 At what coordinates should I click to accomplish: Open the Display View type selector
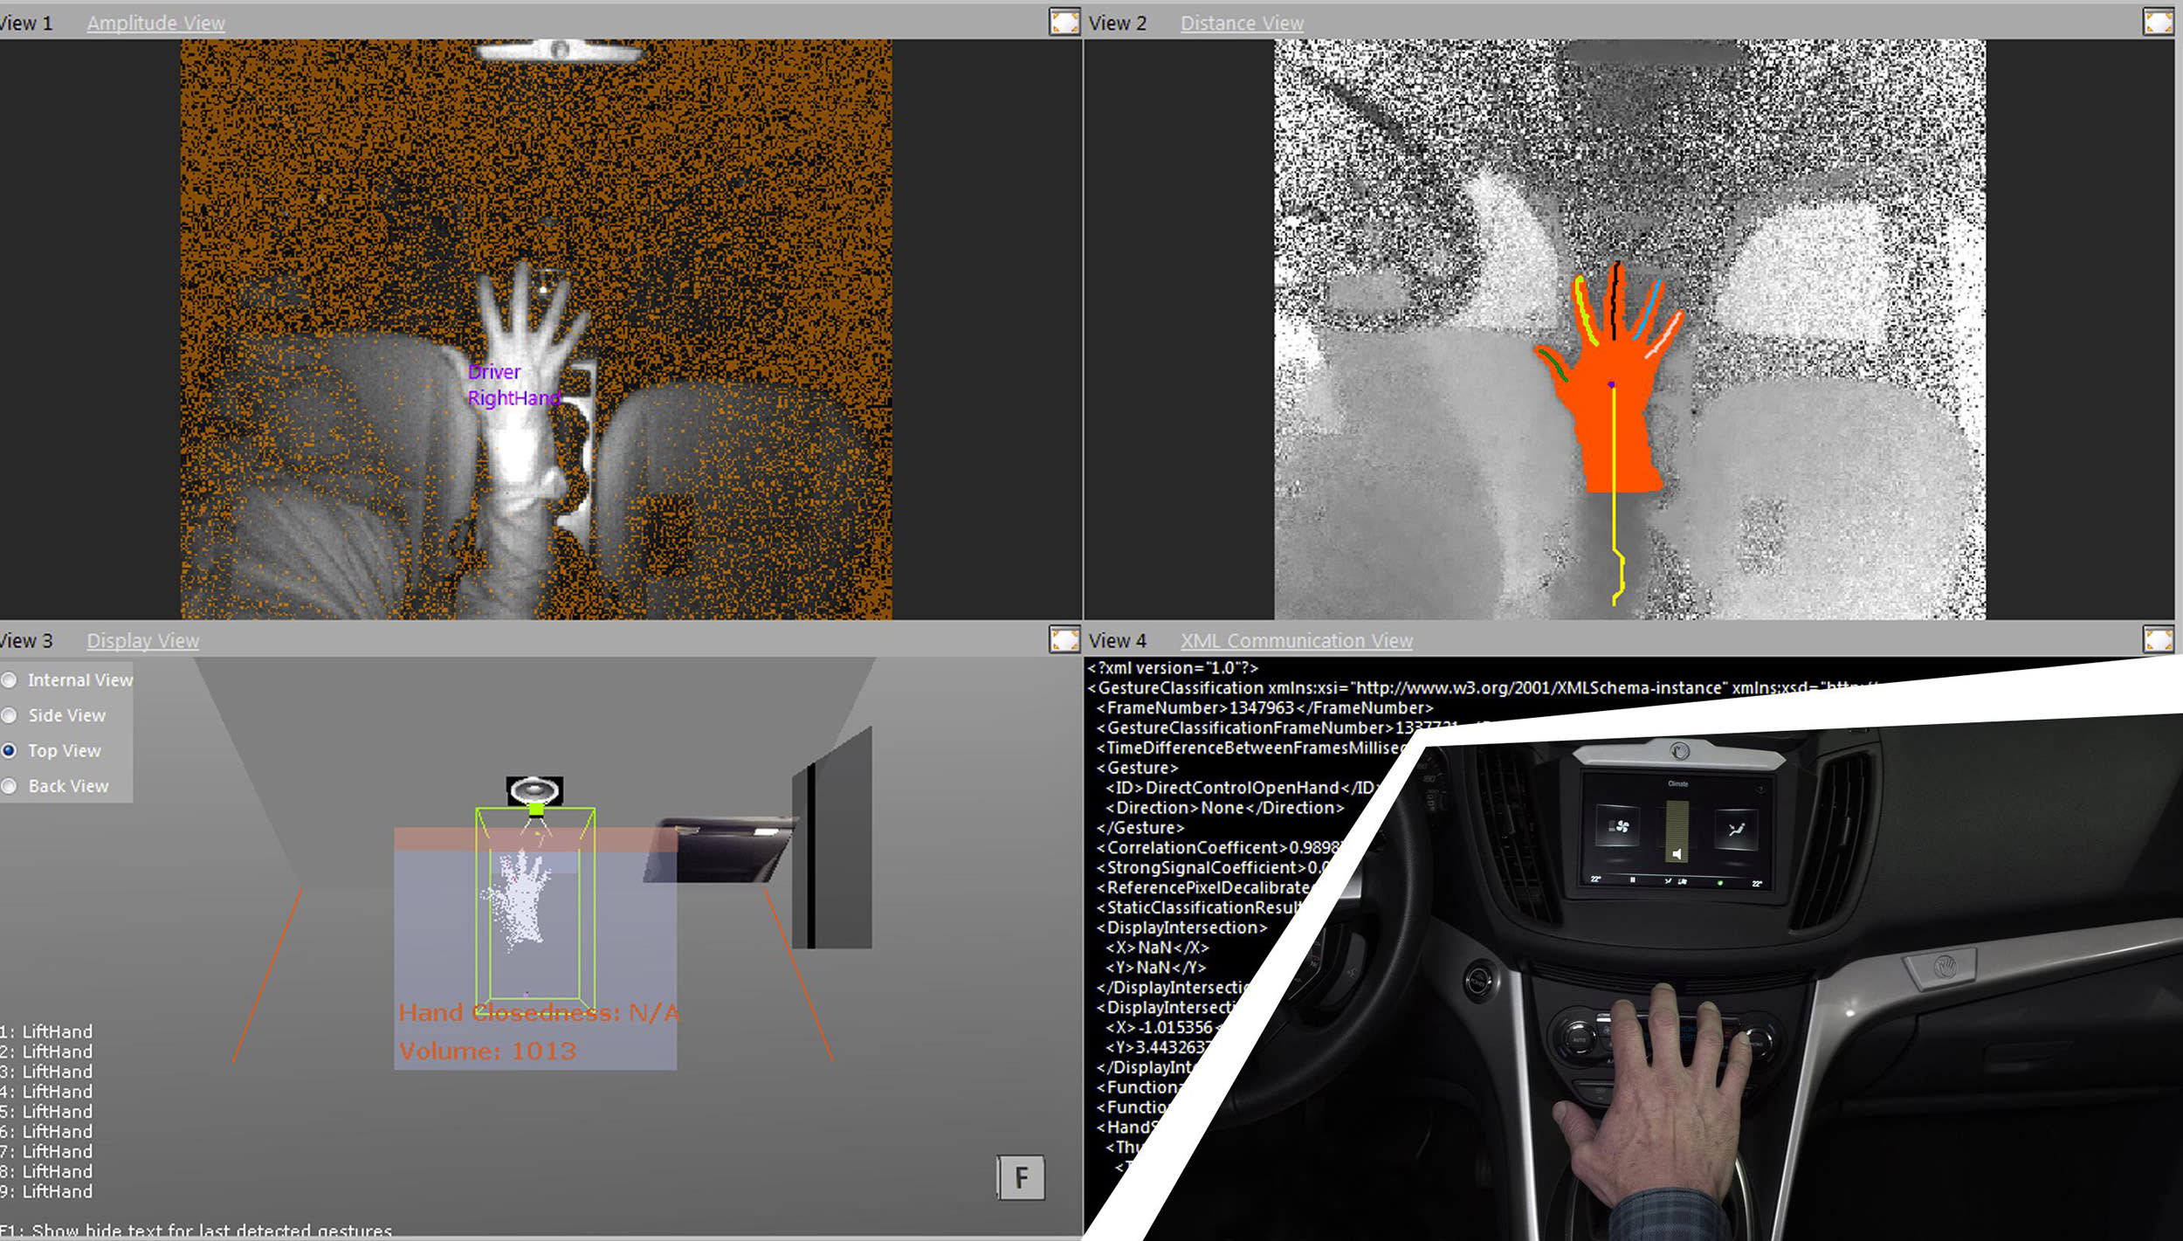click(x=142, y=641)
